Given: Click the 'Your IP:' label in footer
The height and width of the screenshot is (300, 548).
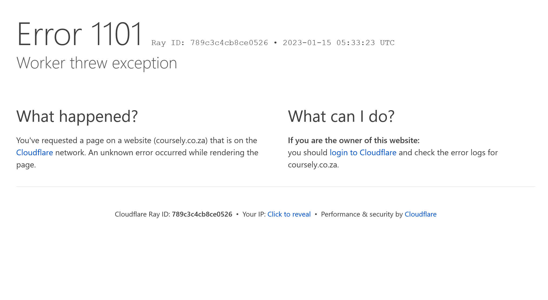Looking at the screenshot, I should coord(254,214).
